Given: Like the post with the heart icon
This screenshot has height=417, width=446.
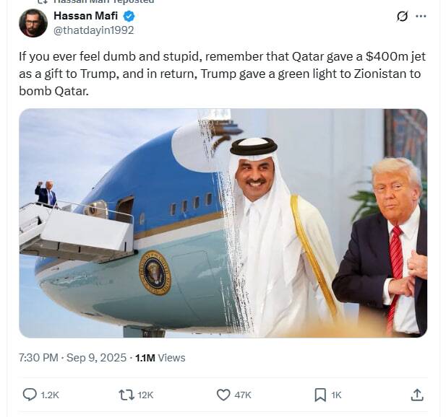Looking at the screenshot, I should [x=223, y=395].
